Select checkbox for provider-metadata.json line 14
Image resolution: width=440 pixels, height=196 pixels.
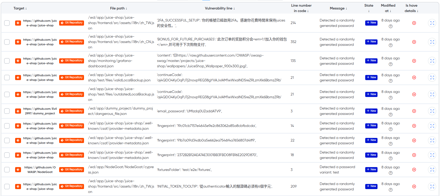pos(7,126)
